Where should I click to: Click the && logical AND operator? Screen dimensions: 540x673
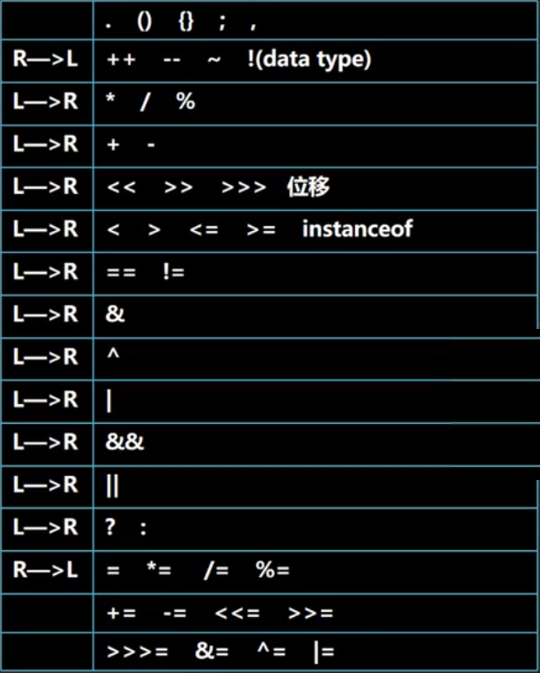click(x=125, y=442)
